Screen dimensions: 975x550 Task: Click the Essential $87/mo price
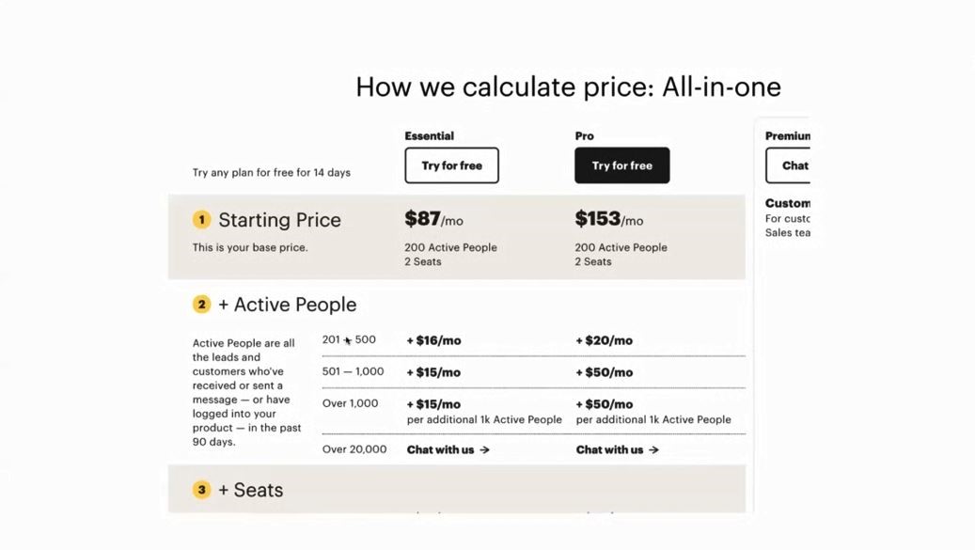(x=433, y=219)
